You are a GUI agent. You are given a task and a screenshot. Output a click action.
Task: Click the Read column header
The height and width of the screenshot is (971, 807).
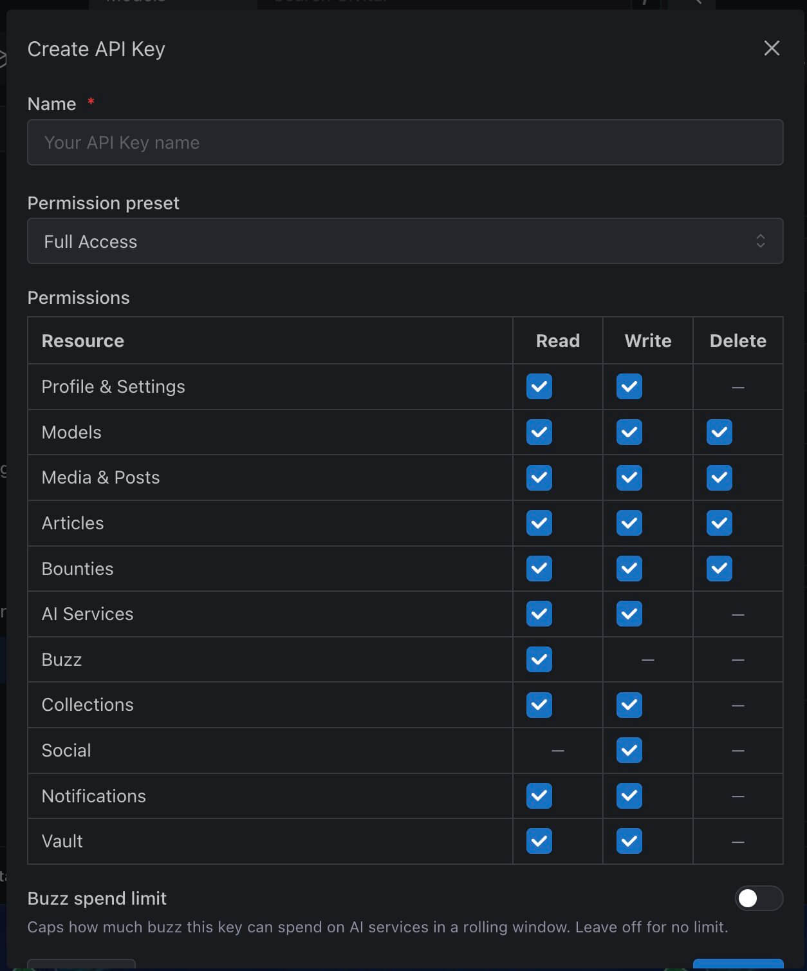coord(558,341)
